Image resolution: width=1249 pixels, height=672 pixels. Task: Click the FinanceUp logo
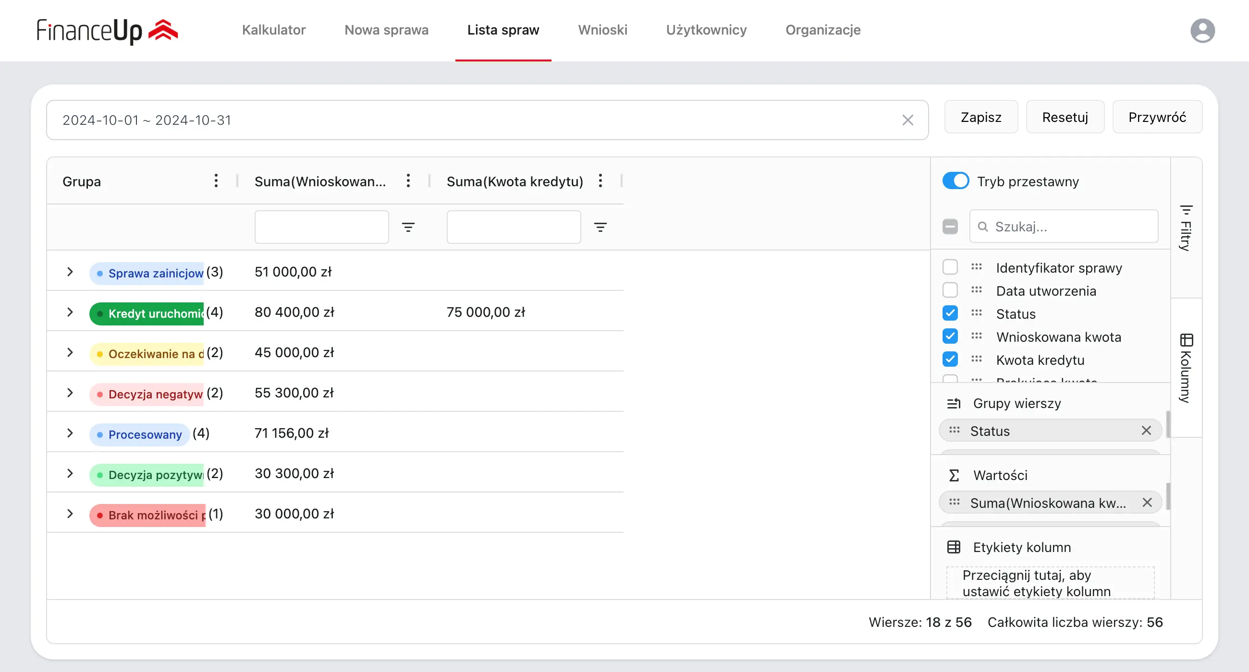108,31
